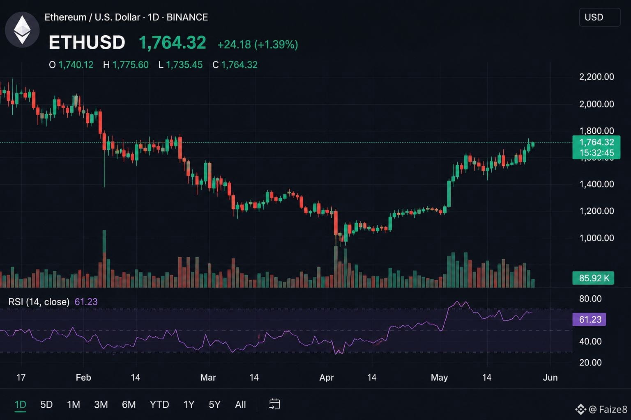Open the go-to-date calendar icon

[274, 404]
